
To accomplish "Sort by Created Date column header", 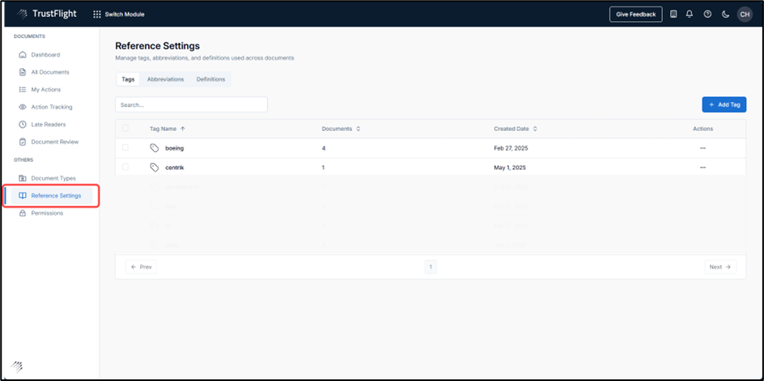I will pyautogui.click(x=516, y=129).
